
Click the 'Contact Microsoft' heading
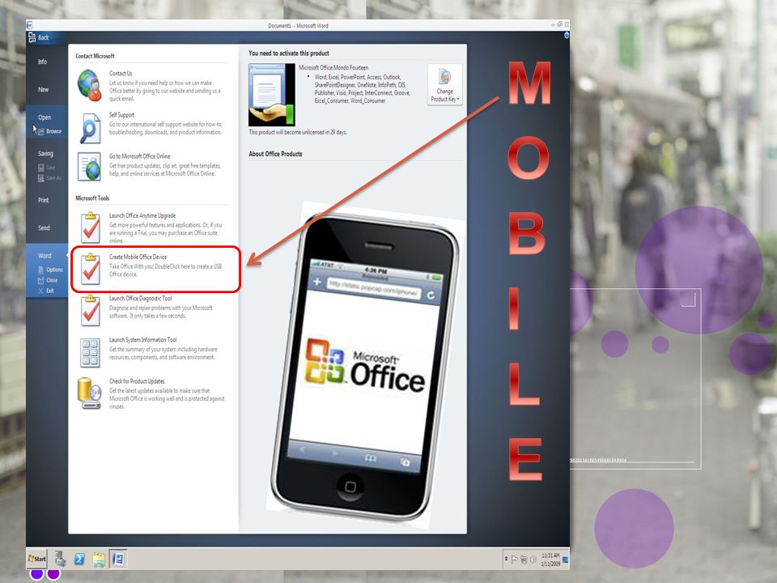coord(95,56)
